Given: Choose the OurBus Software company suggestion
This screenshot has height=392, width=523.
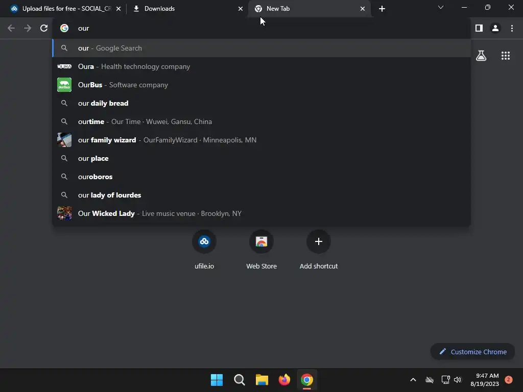Looking at the screenshot, I should [x=261, y=85].
